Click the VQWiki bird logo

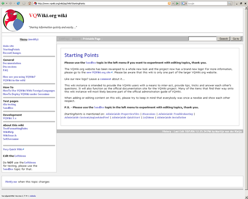click(x=14, y=20)
